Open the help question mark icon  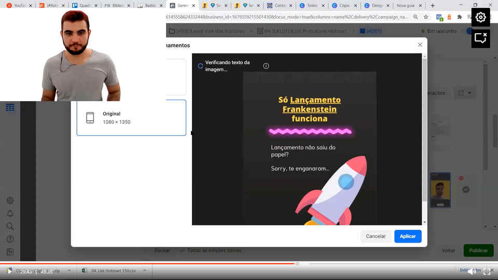pos(10,239)
